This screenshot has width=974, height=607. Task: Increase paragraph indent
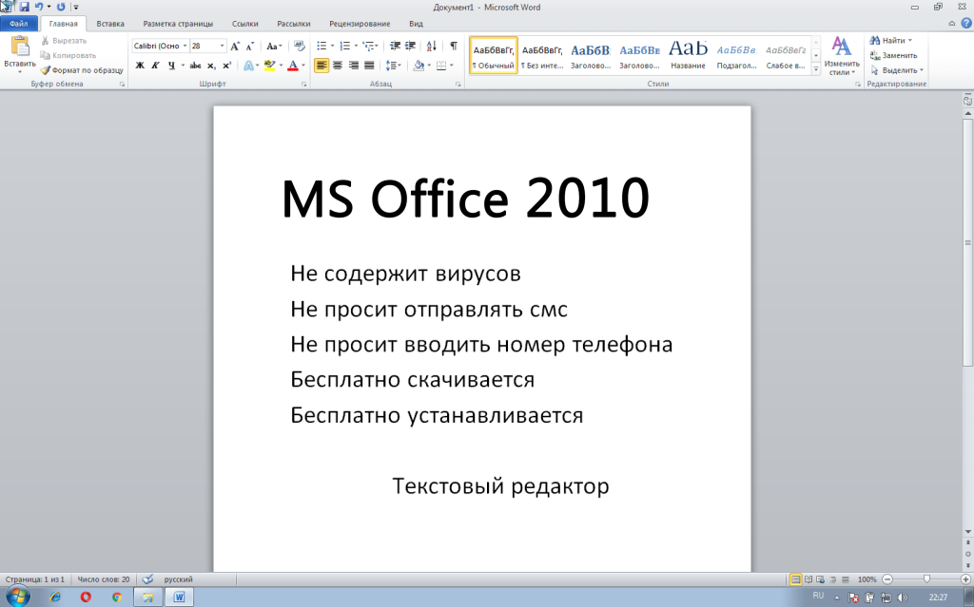(x=410, y=46)
